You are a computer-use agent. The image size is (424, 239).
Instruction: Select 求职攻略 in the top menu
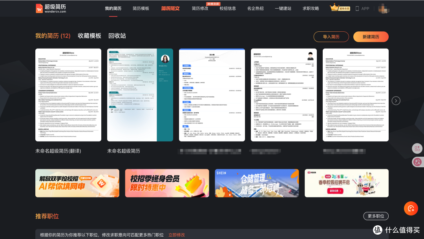(x=311, y=8)
